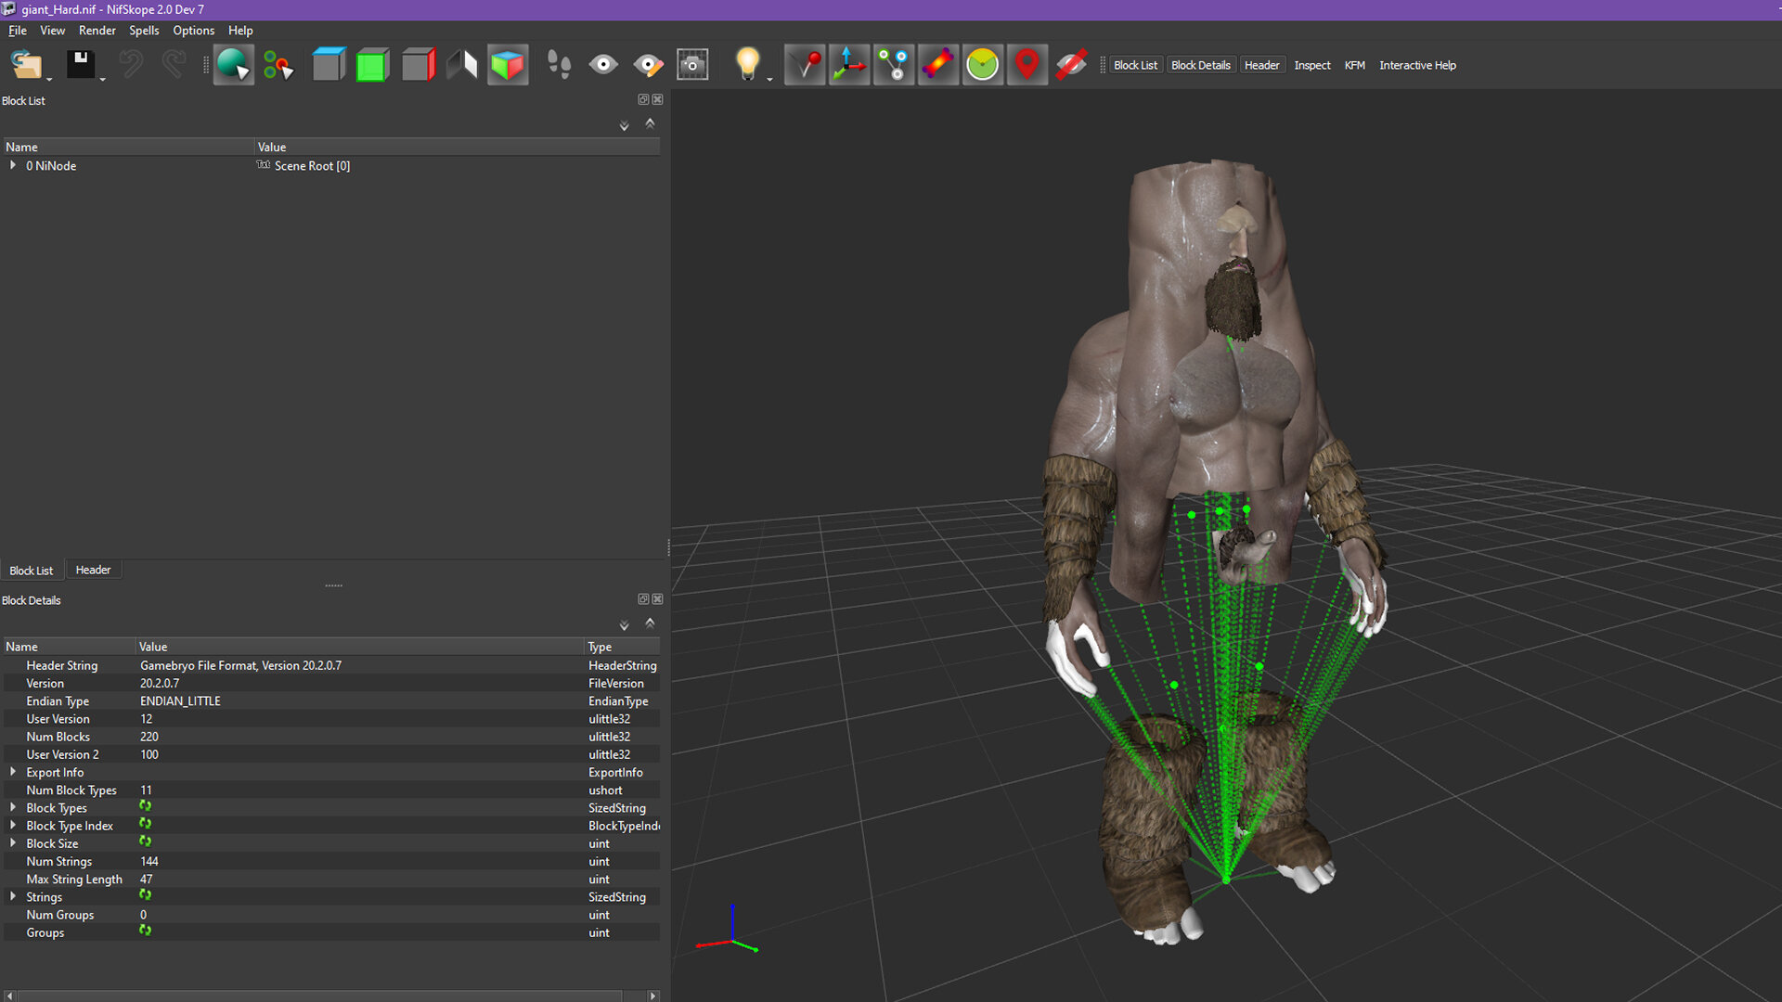Toggle the red pin and checkmark marker button
This screenshot has height=1002, width=1782.
805,65
